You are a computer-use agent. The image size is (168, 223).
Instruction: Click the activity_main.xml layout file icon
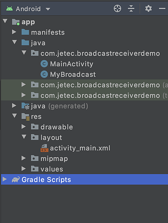coord(44,148)
